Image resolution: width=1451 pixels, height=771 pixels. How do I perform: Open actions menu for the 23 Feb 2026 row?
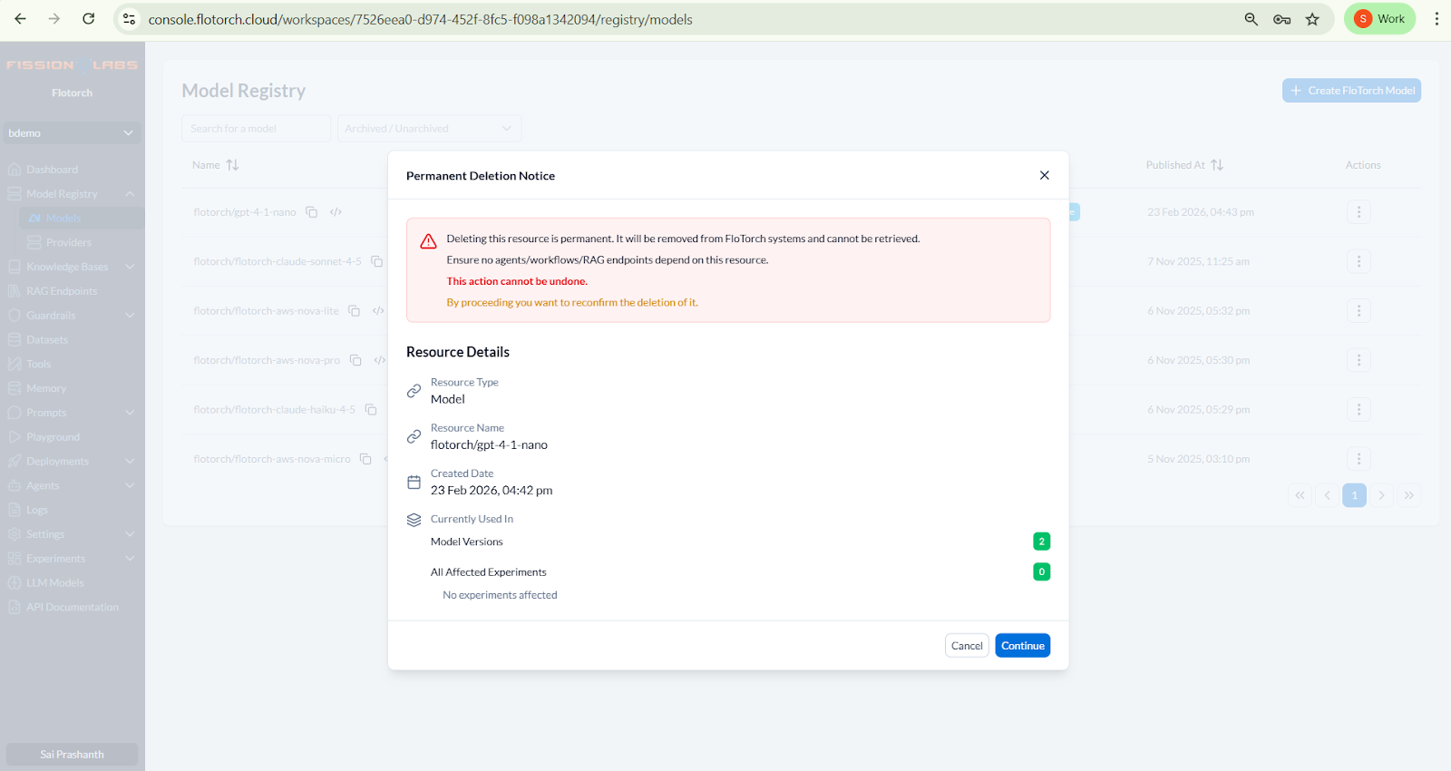point(1358,212)
